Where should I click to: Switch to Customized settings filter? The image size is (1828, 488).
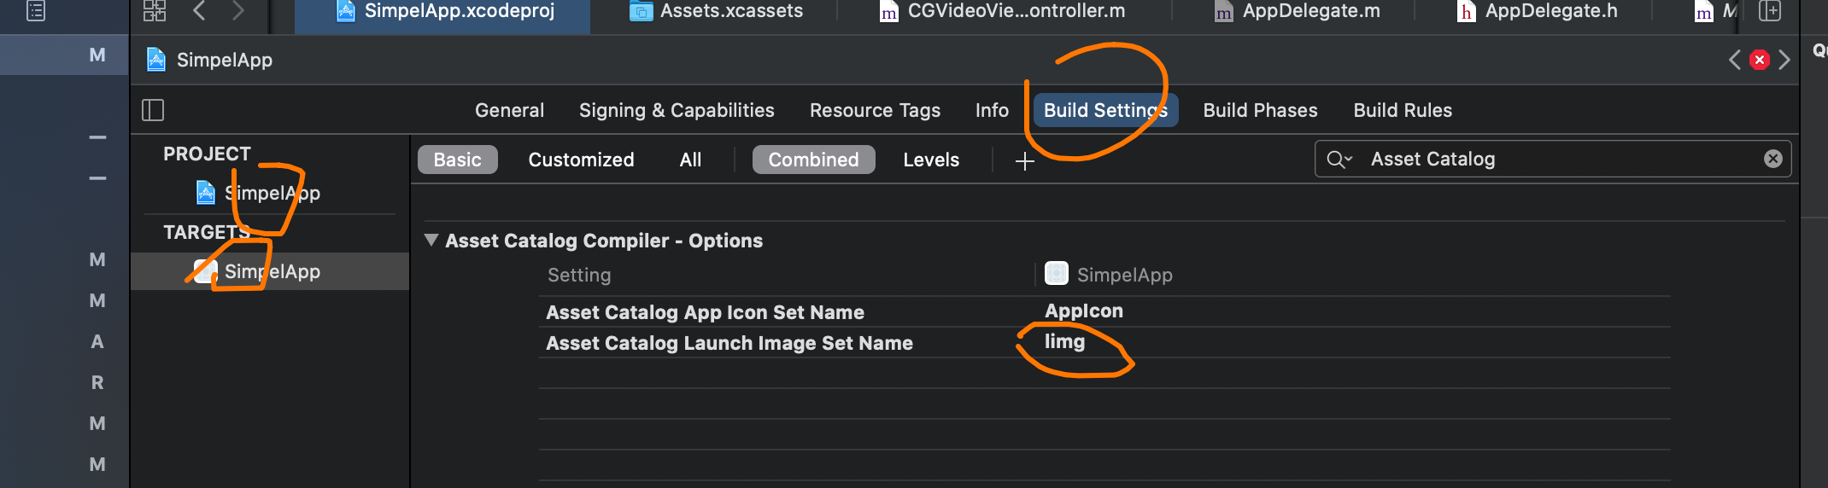pos(581,160)
